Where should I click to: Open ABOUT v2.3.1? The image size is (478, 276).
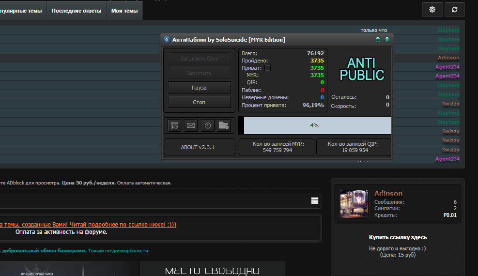click(x=200, y=147)
